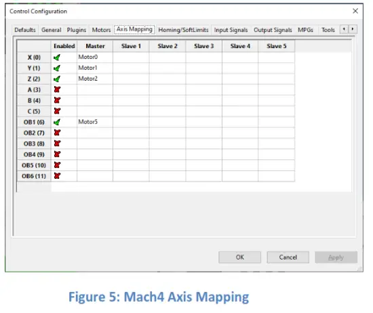Open the Output Signals tab
373x313 pixels.
point(273,30)
